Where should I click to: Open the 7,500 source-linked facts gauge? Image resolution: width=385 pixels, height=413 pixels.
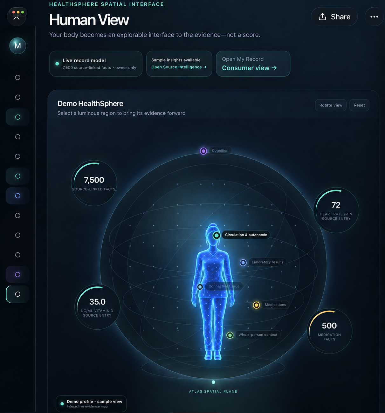coord(94,183)
